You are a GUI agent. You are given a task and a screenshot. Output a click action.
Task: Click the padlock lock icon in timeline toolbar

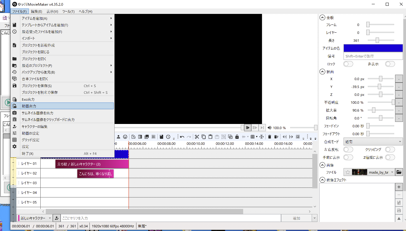pyautogui.click(x=237, y=137)
